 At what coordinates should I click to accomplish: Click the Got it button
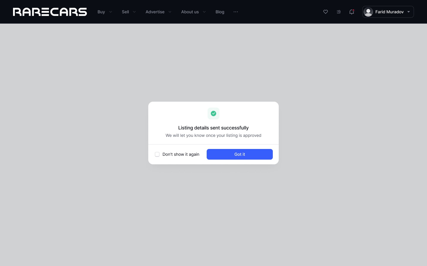click(240, 154)
